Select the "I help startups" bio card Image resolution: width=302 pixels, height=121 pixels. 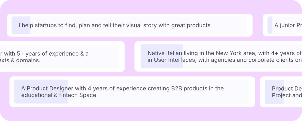[130, 25]
